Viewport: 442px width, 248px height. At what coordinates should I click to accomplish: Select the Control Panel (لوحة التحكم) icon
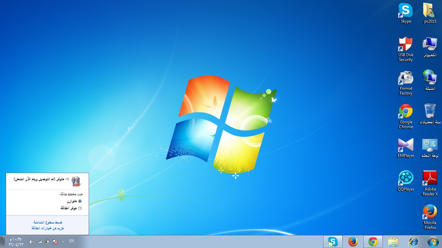pos(430,148)
